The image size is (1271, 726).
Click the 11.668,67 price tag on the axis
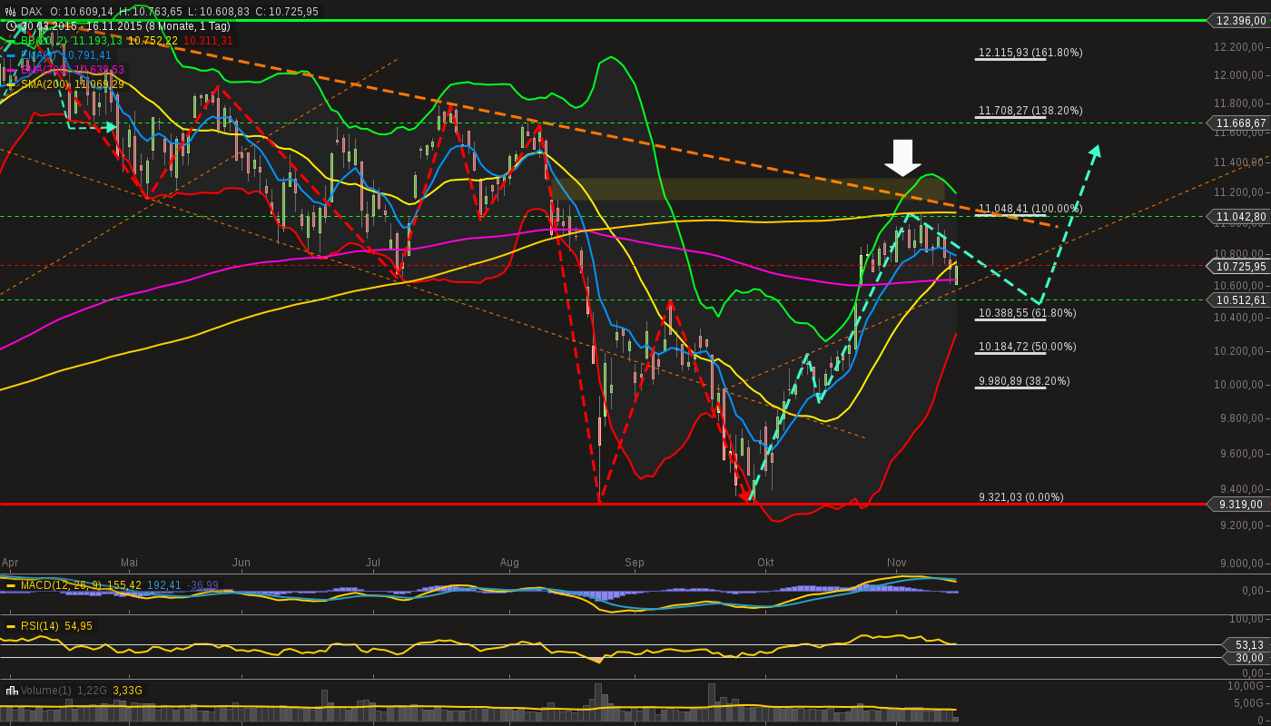(x=1240, y=123)
